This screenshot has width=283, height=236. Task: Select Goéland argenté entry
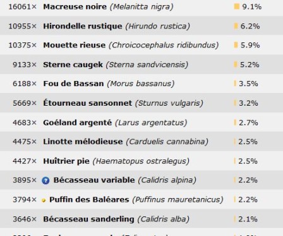point(78,123)
